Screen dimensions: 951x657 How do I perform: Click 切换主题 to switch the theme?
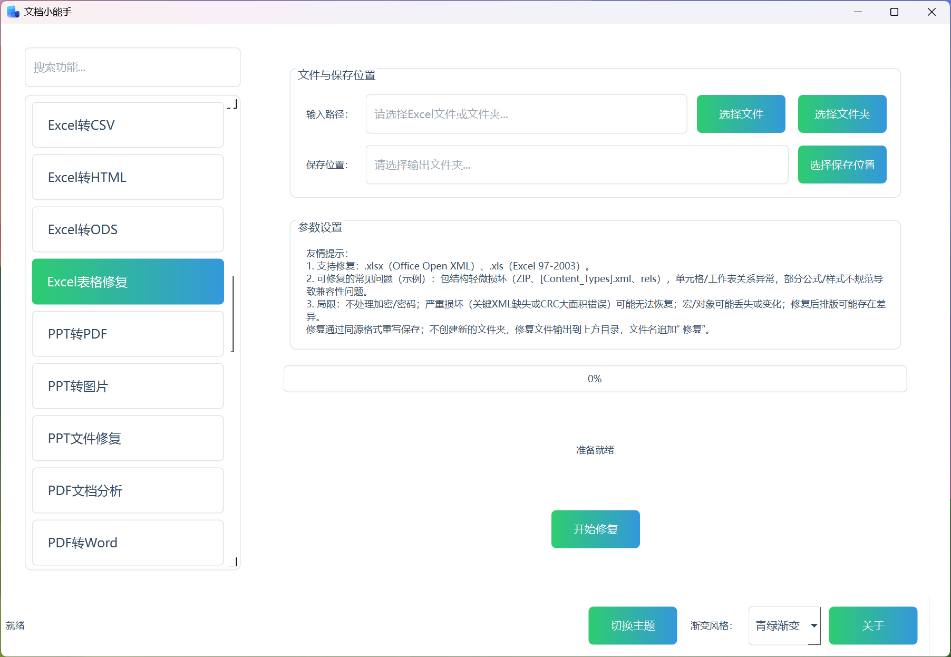633,625
